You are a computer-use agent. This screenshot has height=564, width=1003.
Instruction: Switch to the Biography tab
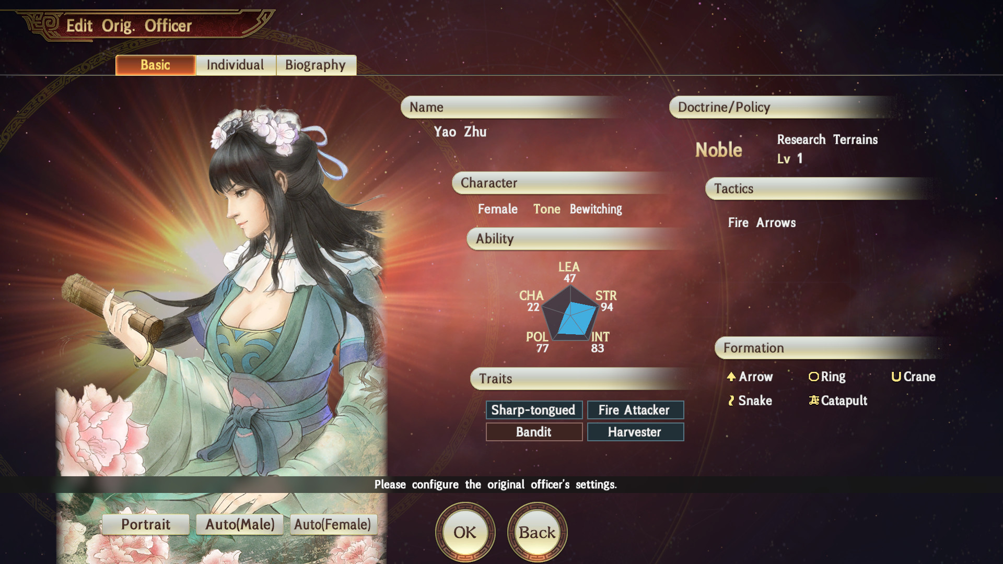pos(316,65)
